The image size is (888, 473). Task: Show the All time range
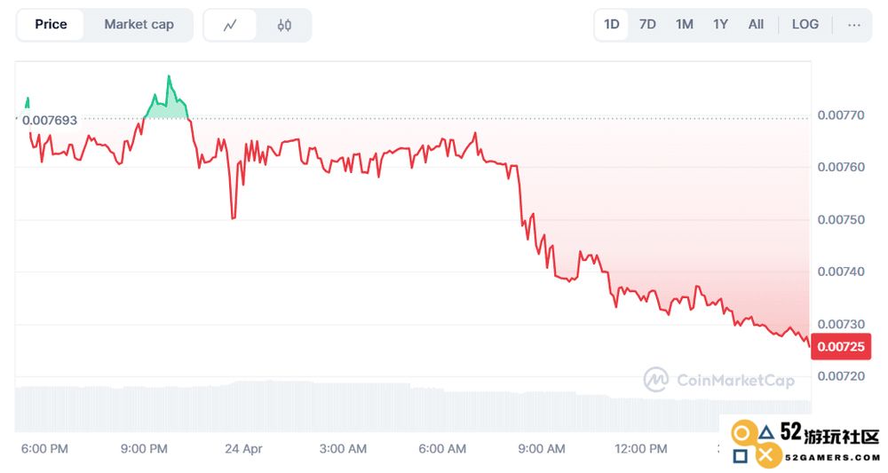[x=756, y=24]
